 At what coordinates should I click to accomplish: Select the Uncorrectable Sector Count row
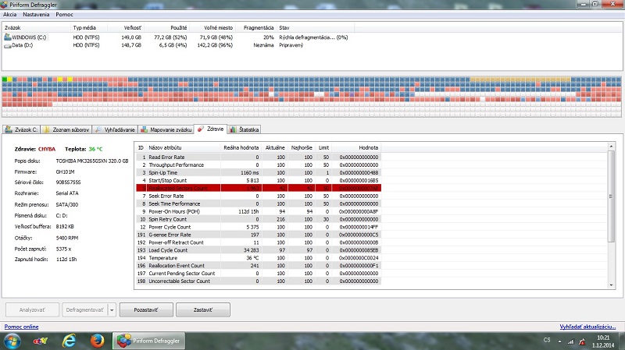[x=259, y=281]
